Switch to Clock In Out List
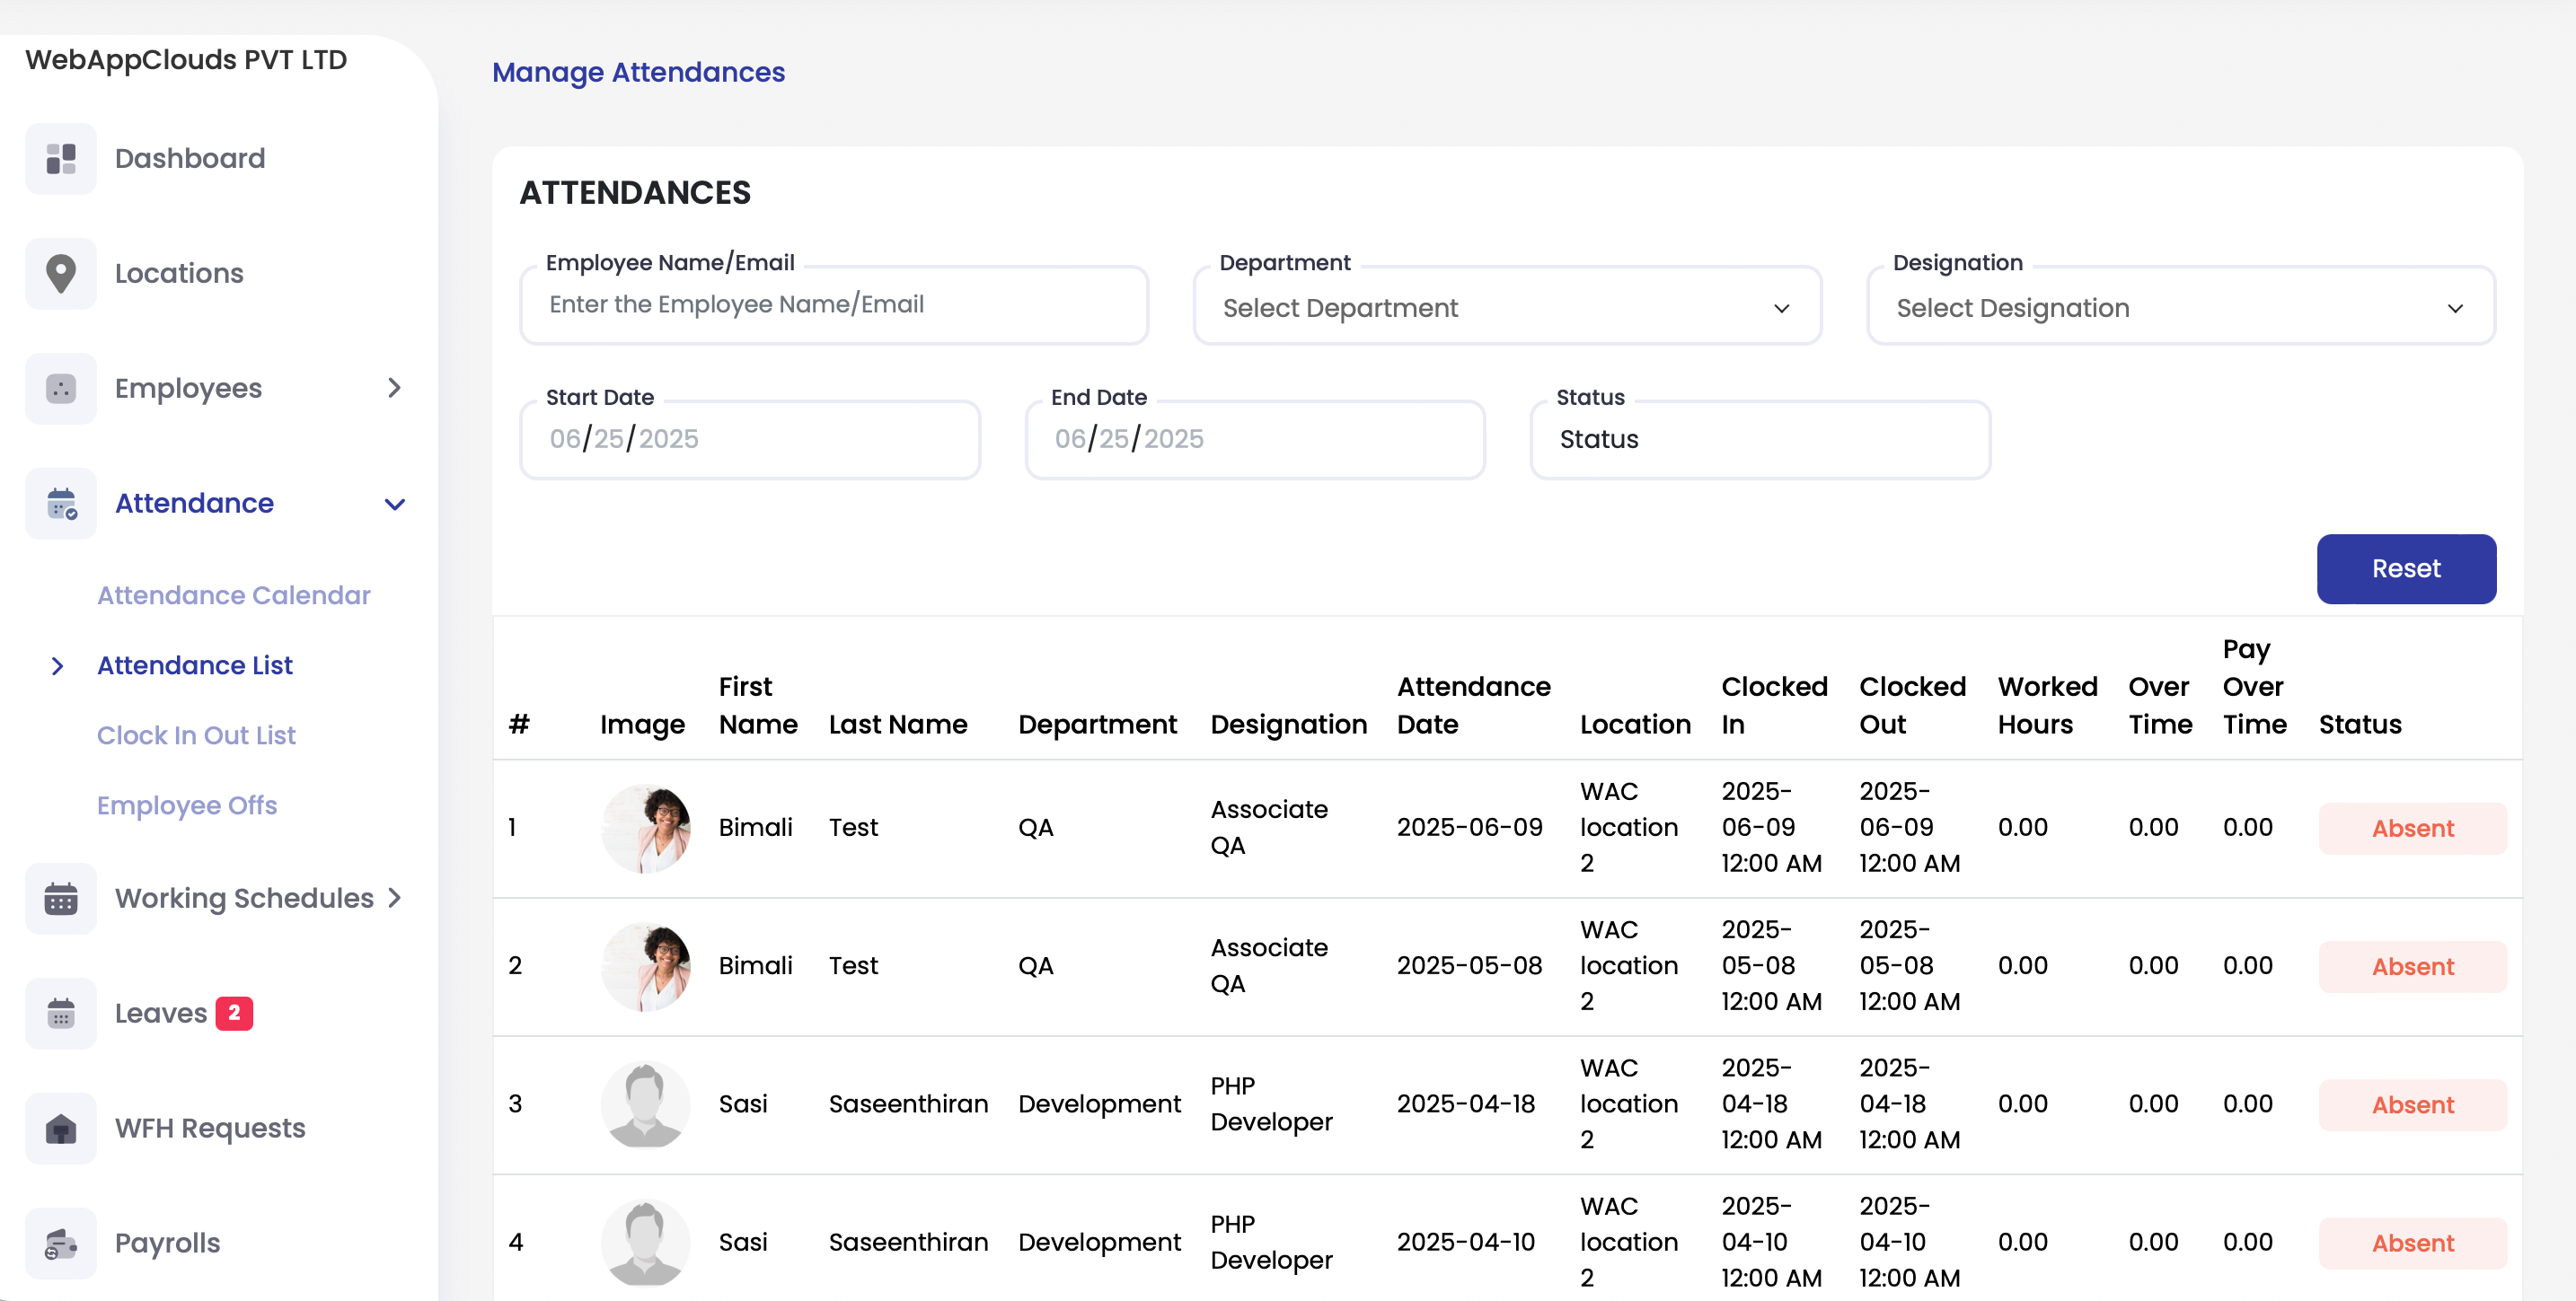The width and height of the screenshot is (2576, 1301). (196, 735)
